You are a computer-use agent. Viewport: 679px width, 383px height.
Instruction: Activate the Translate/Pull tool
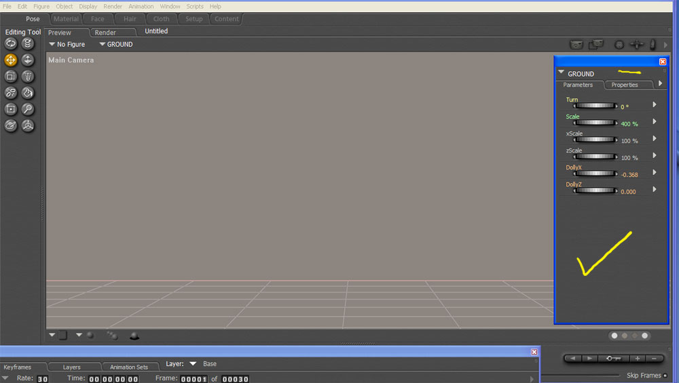pyautogui.click(x=11, y=60)
